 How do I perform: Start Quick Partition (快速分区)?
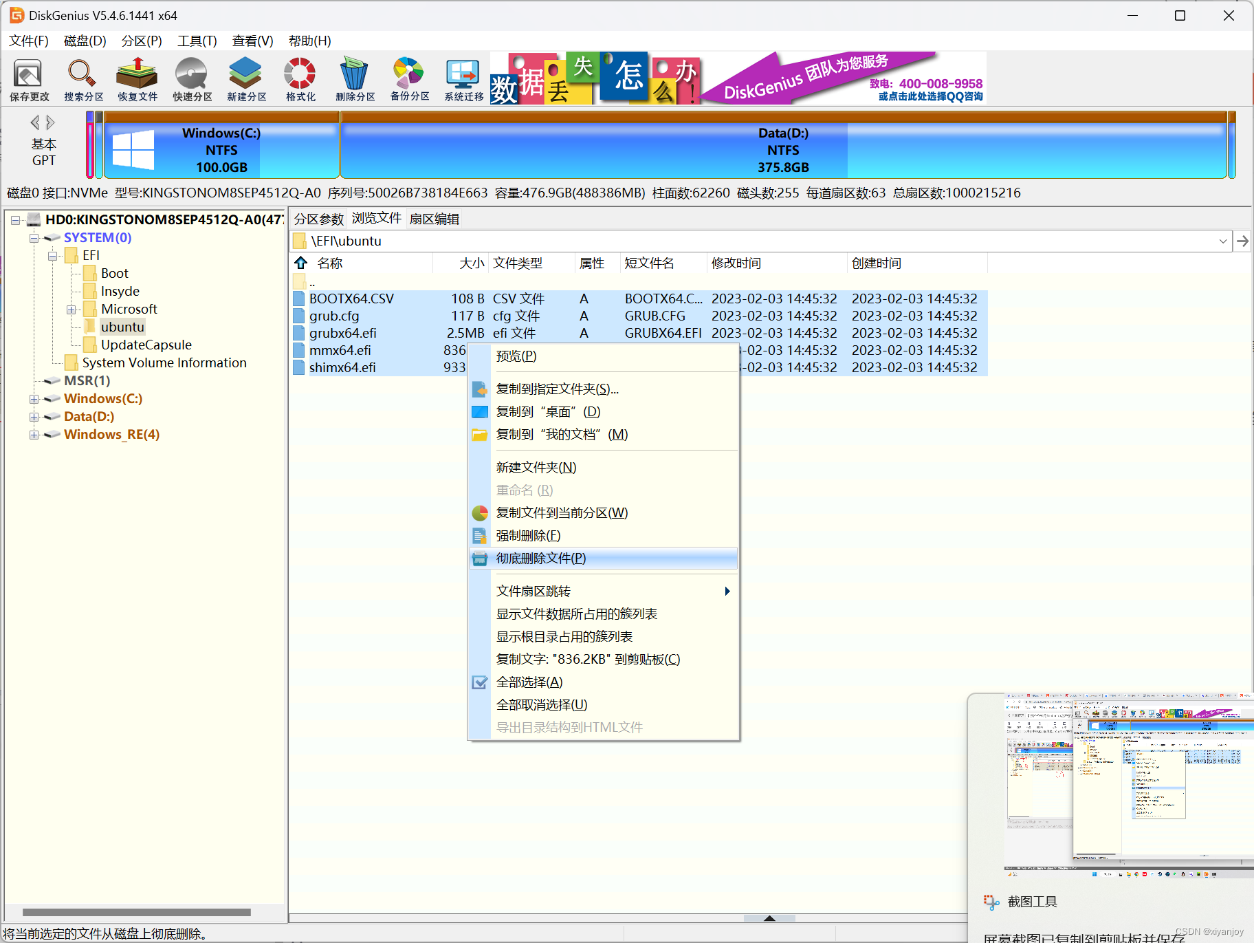coord(192,79)
